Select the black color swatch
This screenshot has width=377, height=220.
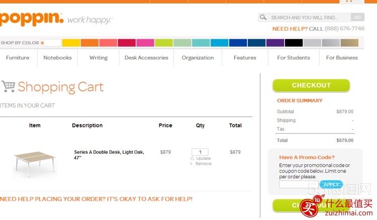[x=294, y=43]
